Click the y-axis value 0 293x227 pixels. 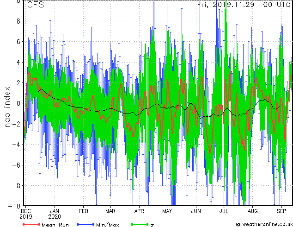(x=18, y=103)
